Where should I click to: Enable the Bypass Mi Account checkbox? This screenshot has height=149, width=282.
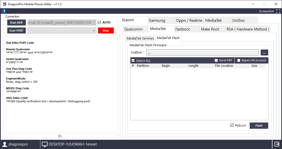239,60
